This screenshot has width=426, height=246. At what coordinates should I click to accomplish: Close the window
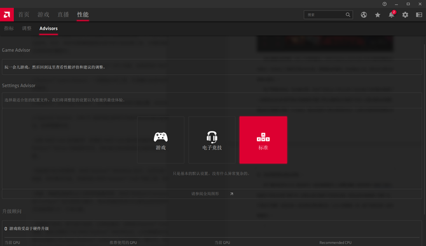pos(420,4)
